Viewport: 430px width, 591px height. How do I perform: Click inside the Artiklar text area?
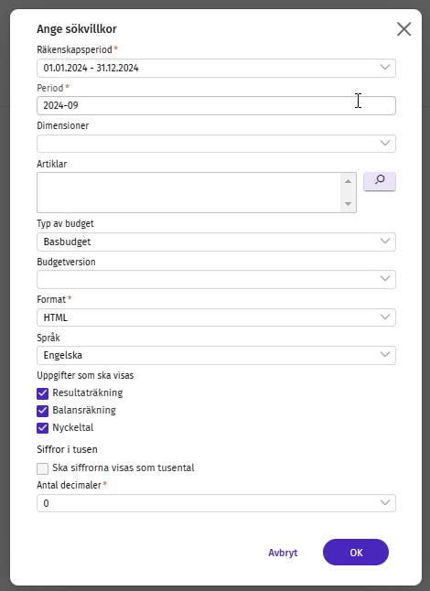pyautogui.click(x=188, y=193)
